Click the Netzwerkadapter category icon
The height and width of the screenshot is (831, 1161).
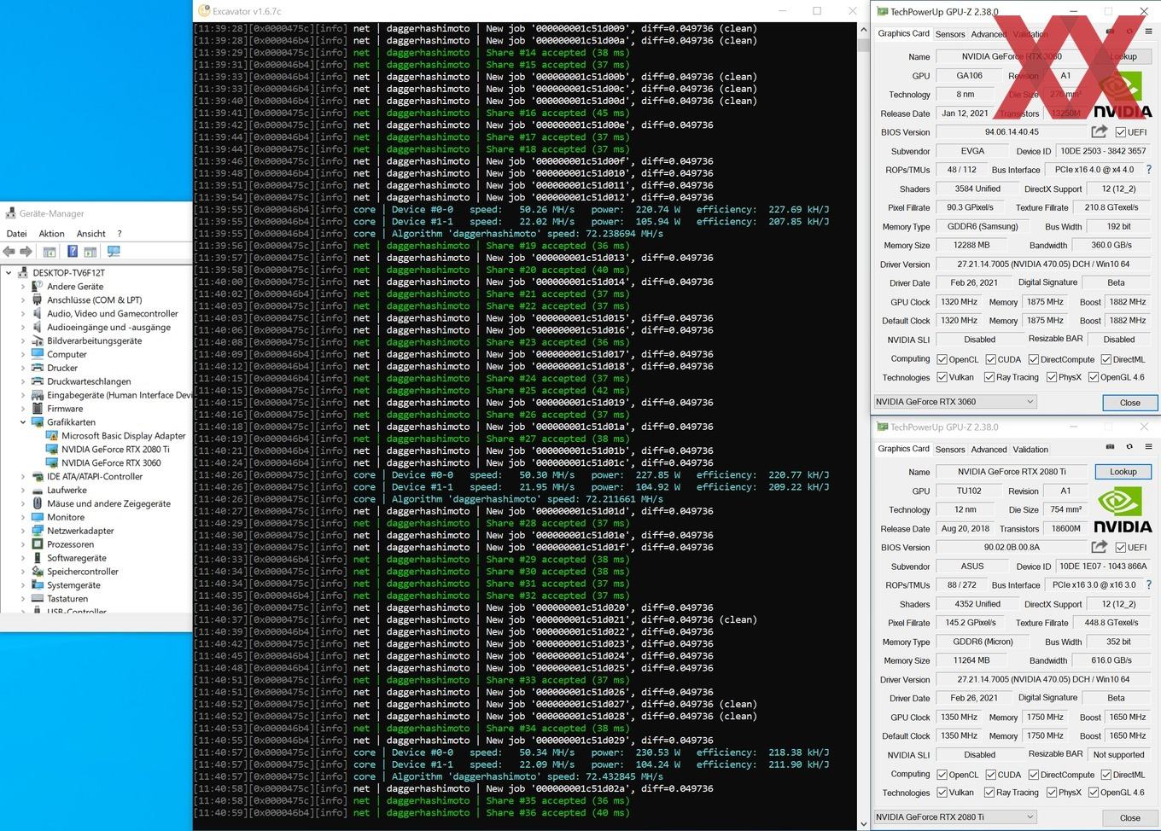(38, 531)
